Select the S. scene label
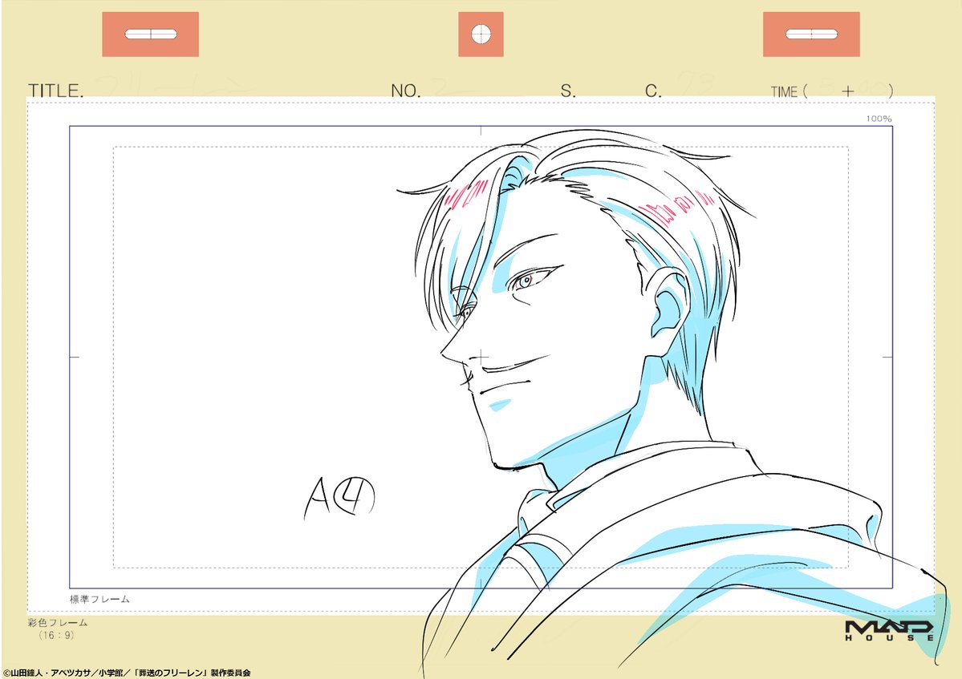962x679 pixels. 568,91
